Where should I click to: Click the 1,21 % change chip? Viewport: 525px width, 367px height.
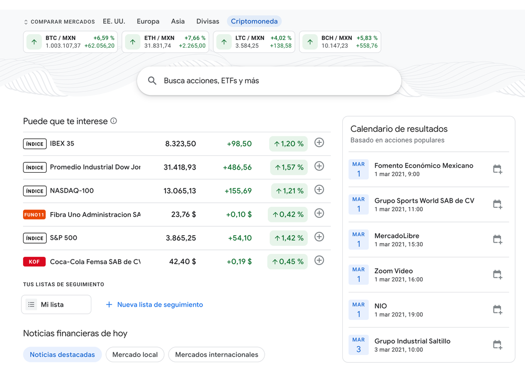[289, 191]
